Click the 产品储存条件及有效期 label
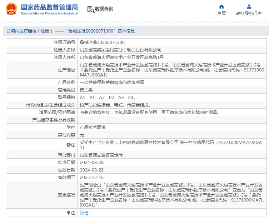 coord(54,120)
